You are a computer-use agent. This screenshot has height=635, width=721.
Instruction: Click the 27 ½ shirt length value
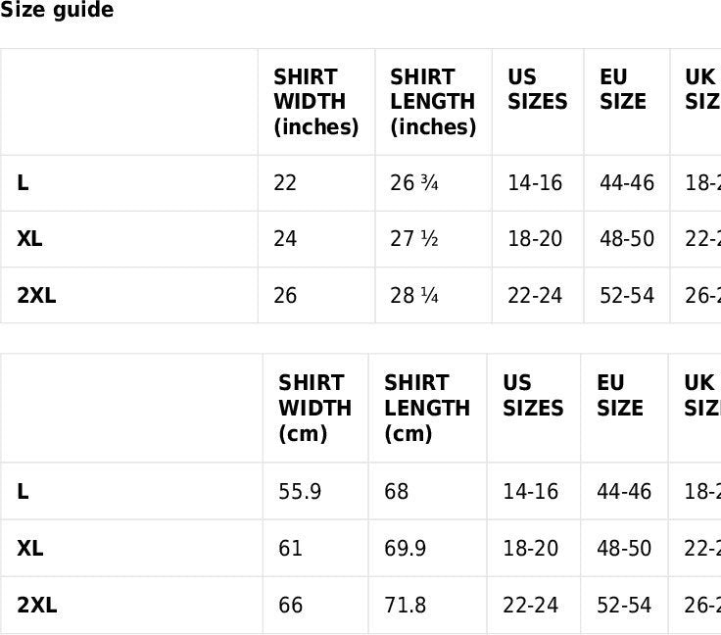(414, 239)
